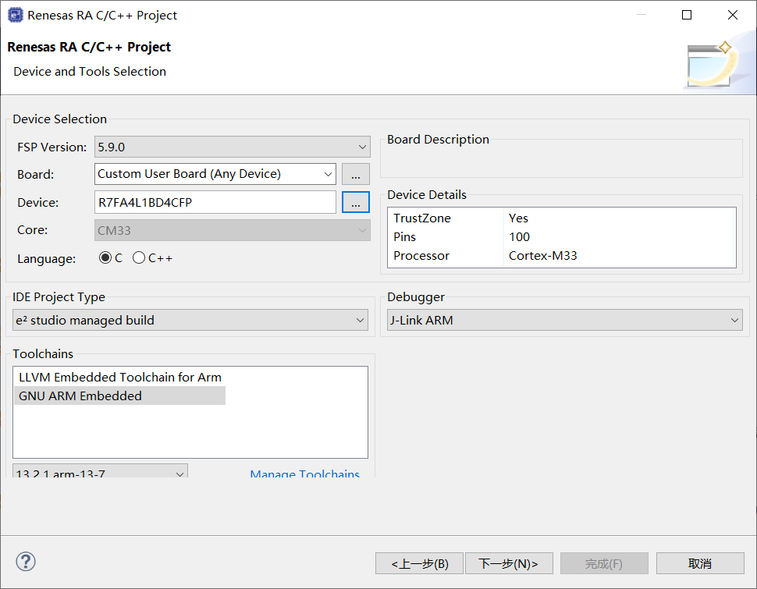Click the 取消 cancel button
757x589 pixels.
700,563
